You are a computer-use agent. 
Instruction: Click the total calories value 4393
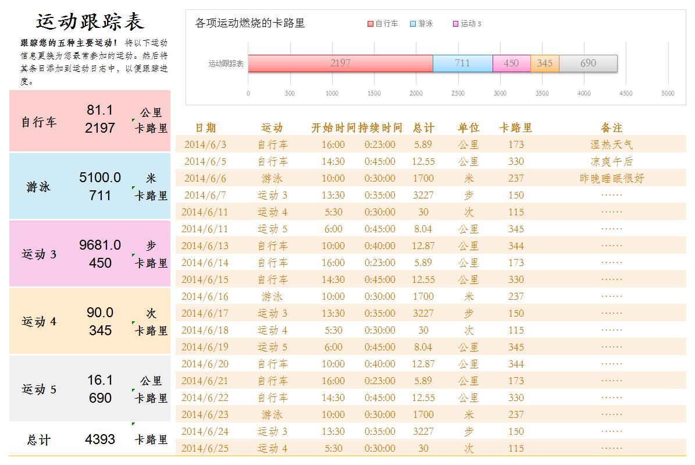coord(100,439)
